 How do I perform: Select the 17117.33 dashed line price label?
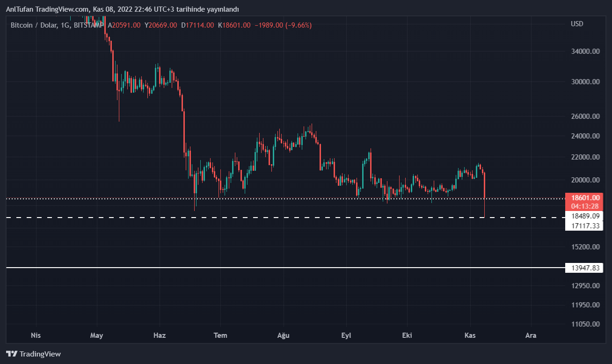pos(585,226)
